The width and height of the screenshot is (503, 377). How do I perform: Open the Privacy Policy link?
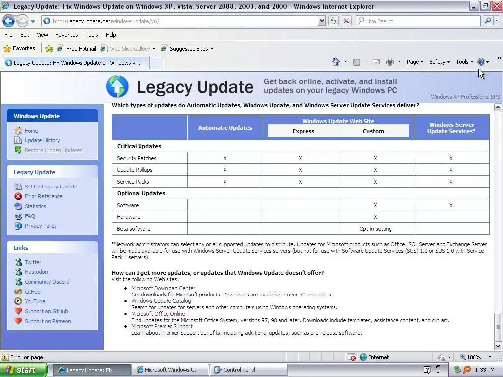[40, 226]
